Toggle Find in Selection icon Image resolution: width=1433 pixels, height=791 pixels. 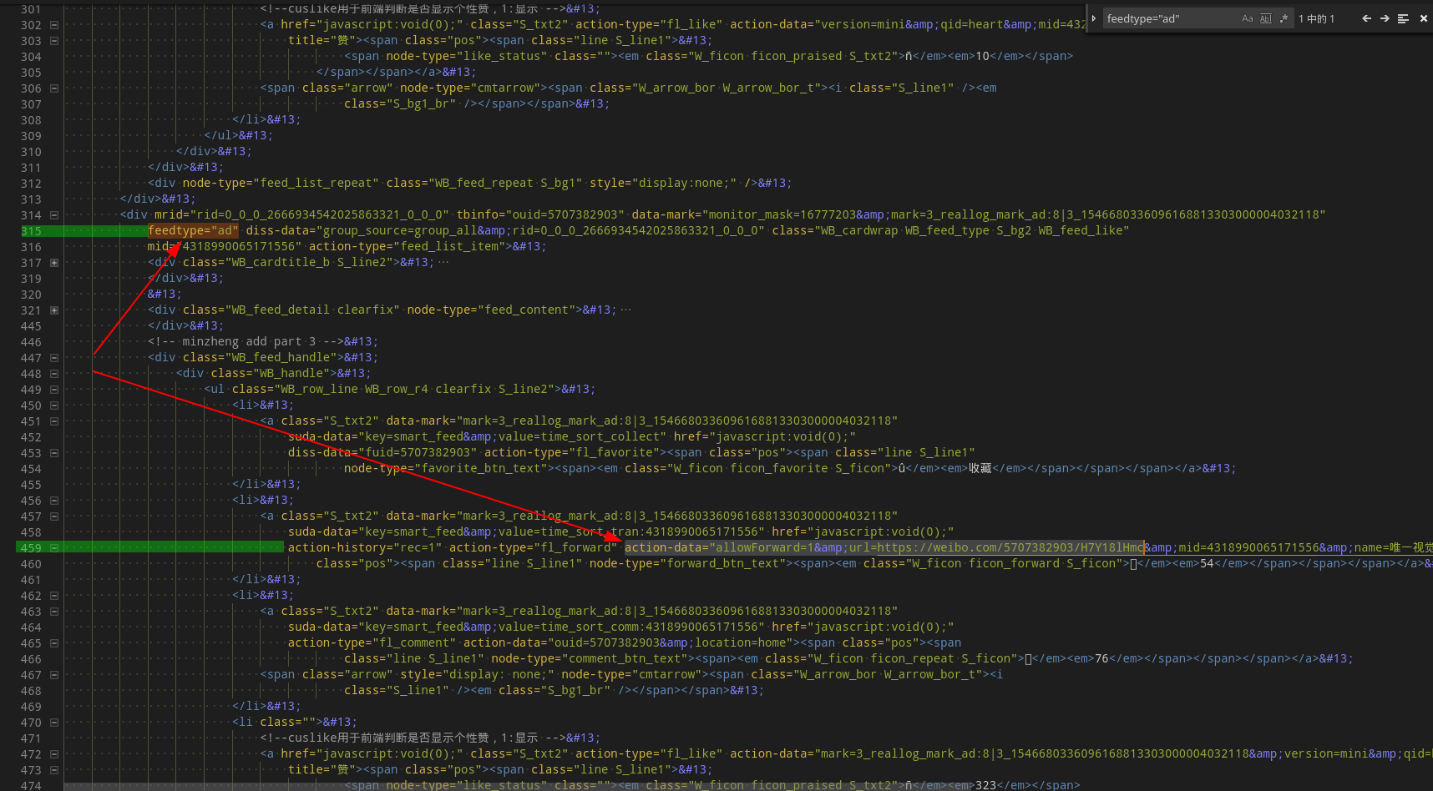(x=1403, y=18)
